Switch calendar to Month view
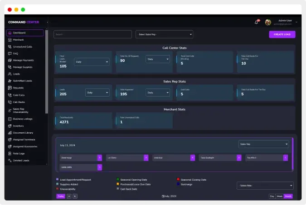The image size is (306, 205). 288,196
